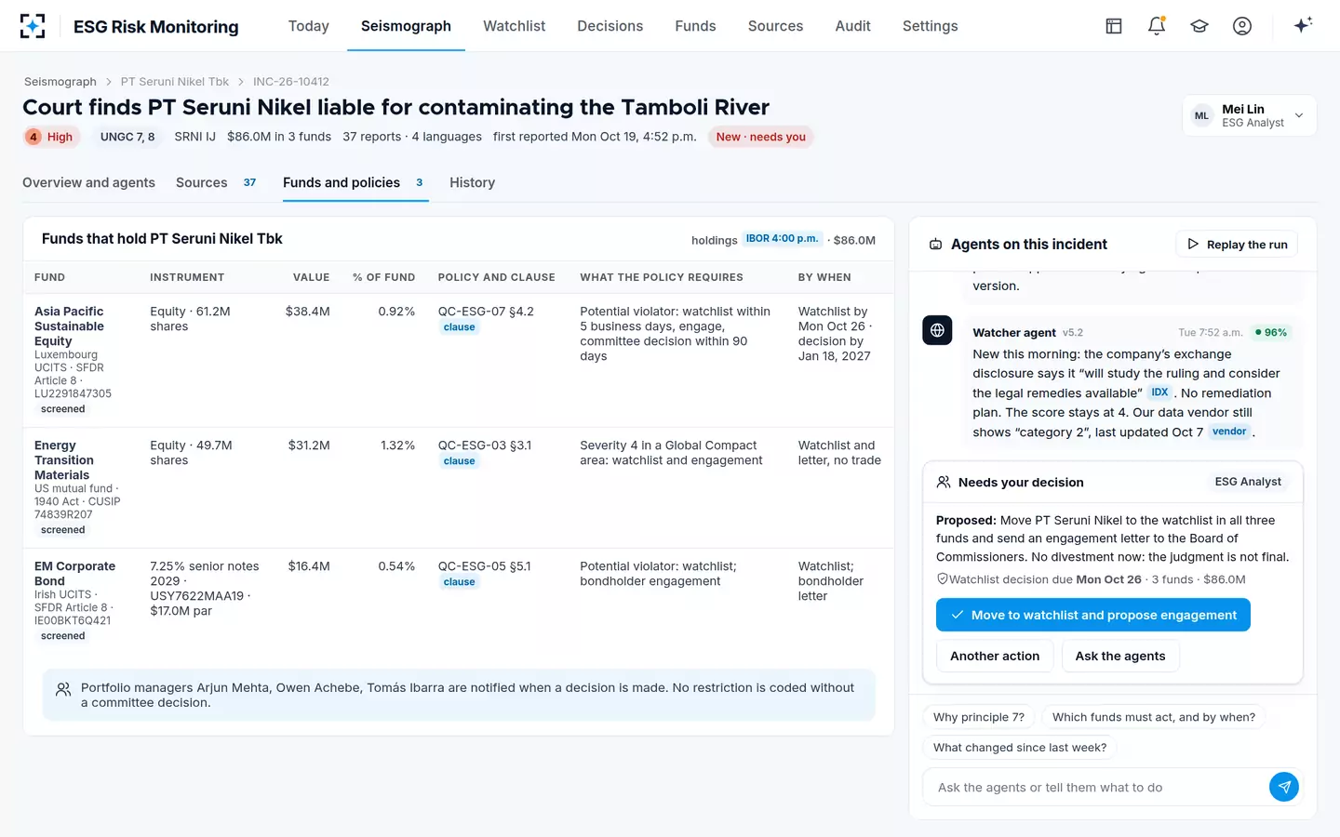Click the High severity 4 badge
Viewport: 1340px width, 837px height.
coord(52,137)
